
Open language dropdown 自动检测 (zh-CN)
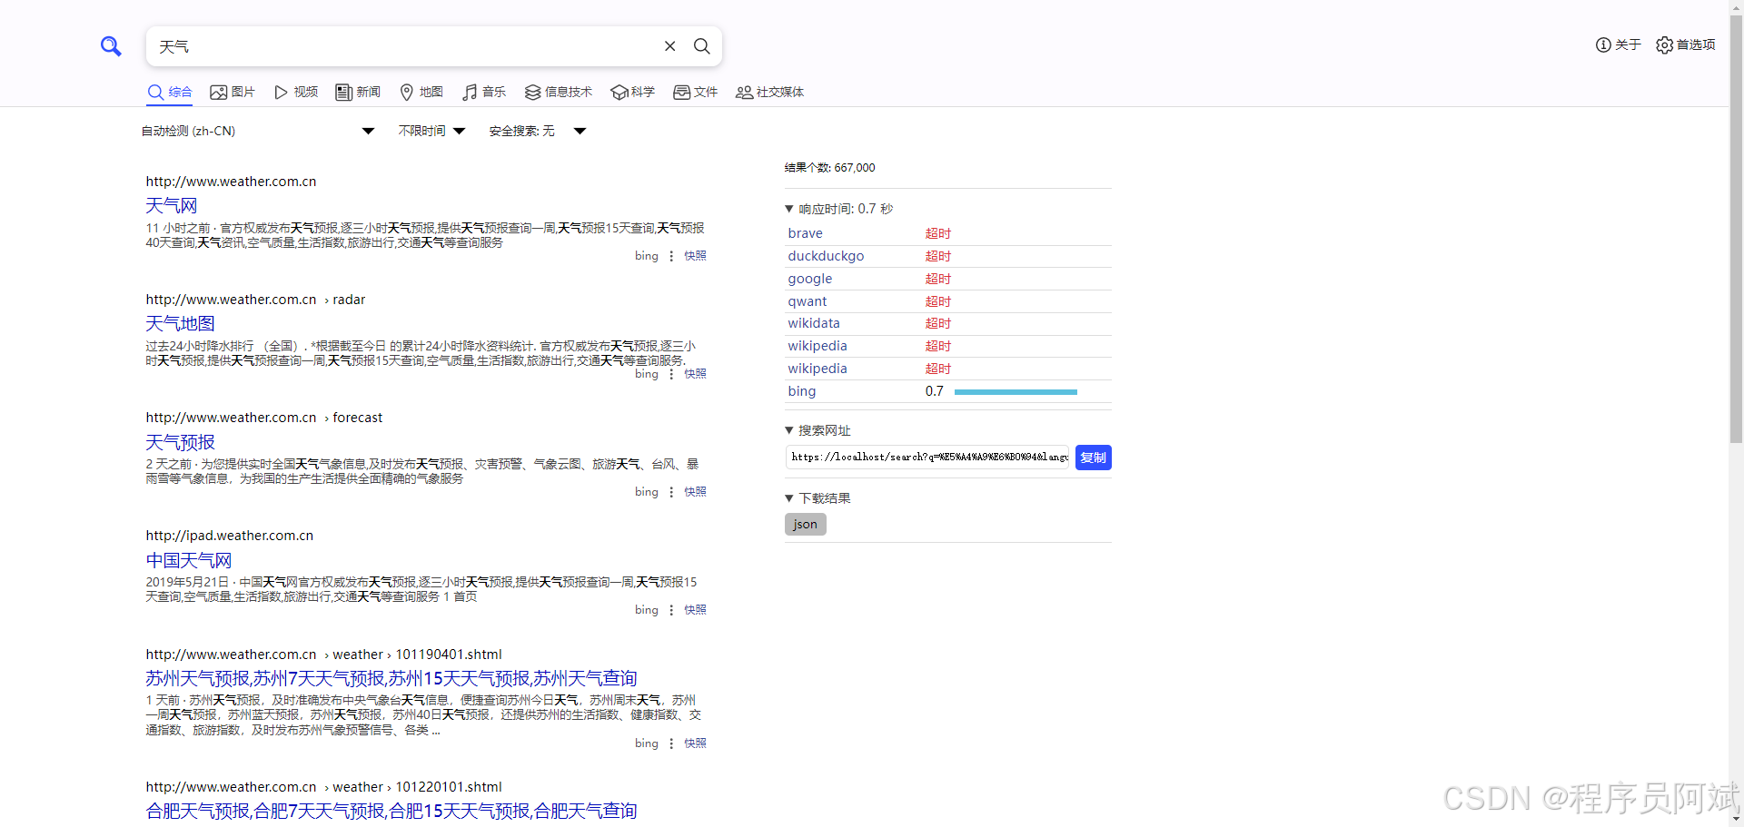(x=258, y=131)
